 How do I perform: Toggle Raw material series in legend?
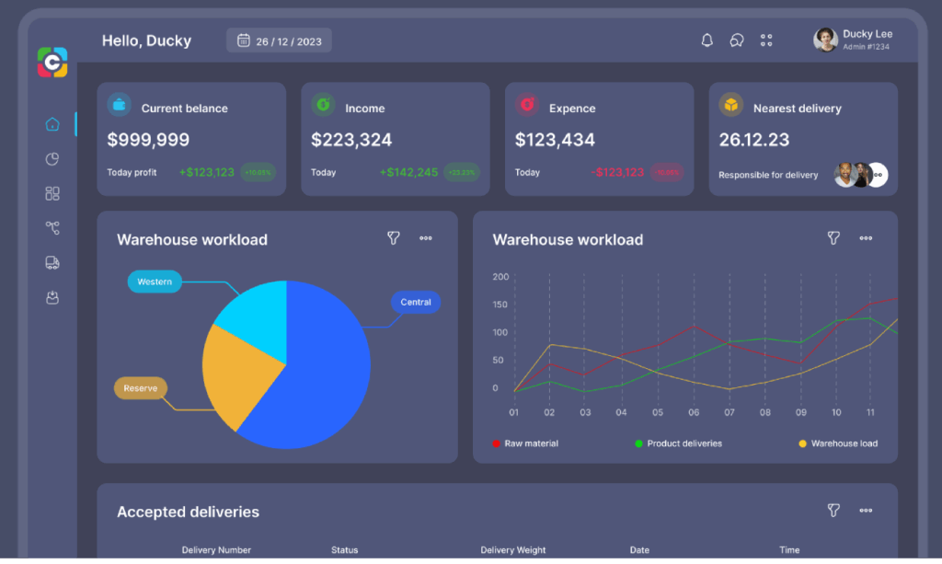point(525,443)
